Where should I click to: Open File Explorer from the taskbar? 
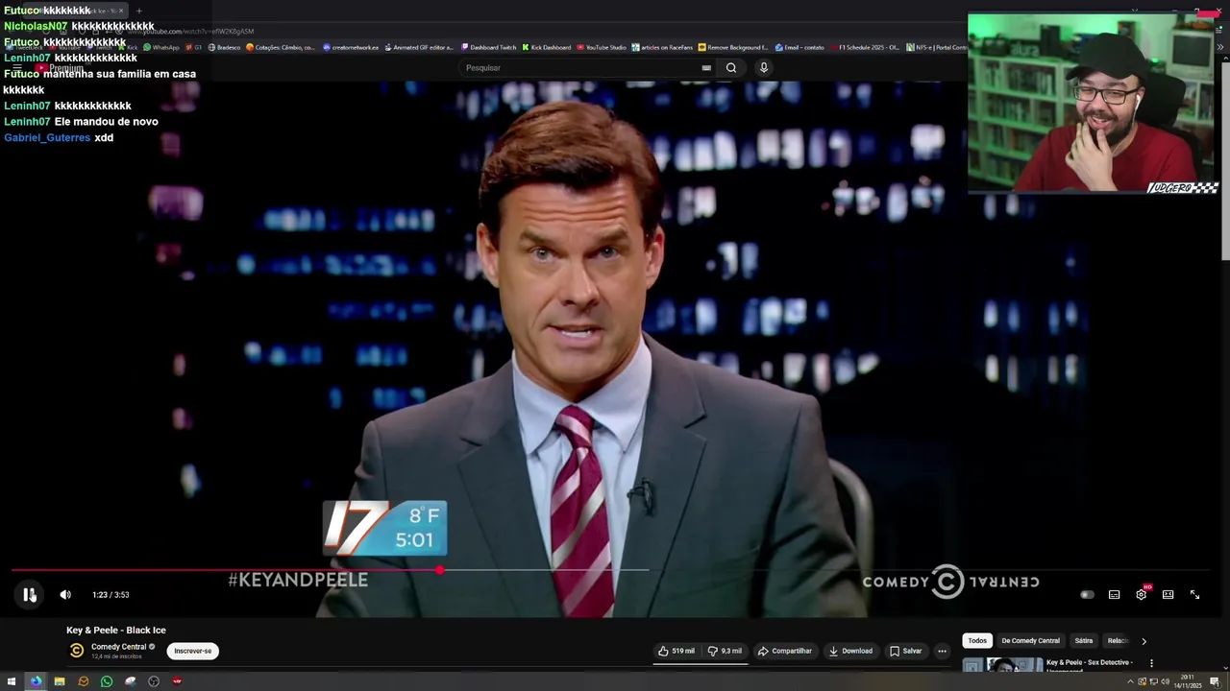click(60, 681)
